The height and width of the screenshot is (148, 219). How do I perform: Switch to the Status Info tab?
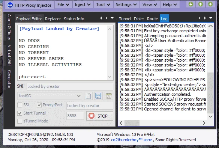click(x=74, y=19)
